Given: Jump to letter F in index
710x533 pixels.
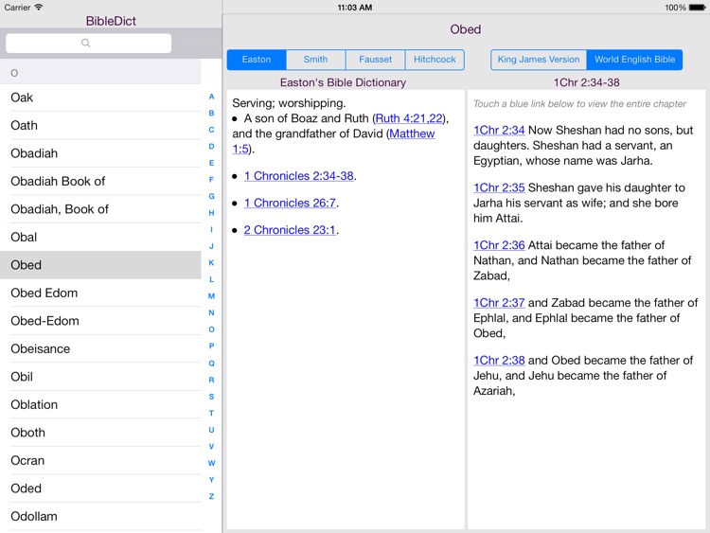Looking at the screenshot, I should (x=211, y=180).
